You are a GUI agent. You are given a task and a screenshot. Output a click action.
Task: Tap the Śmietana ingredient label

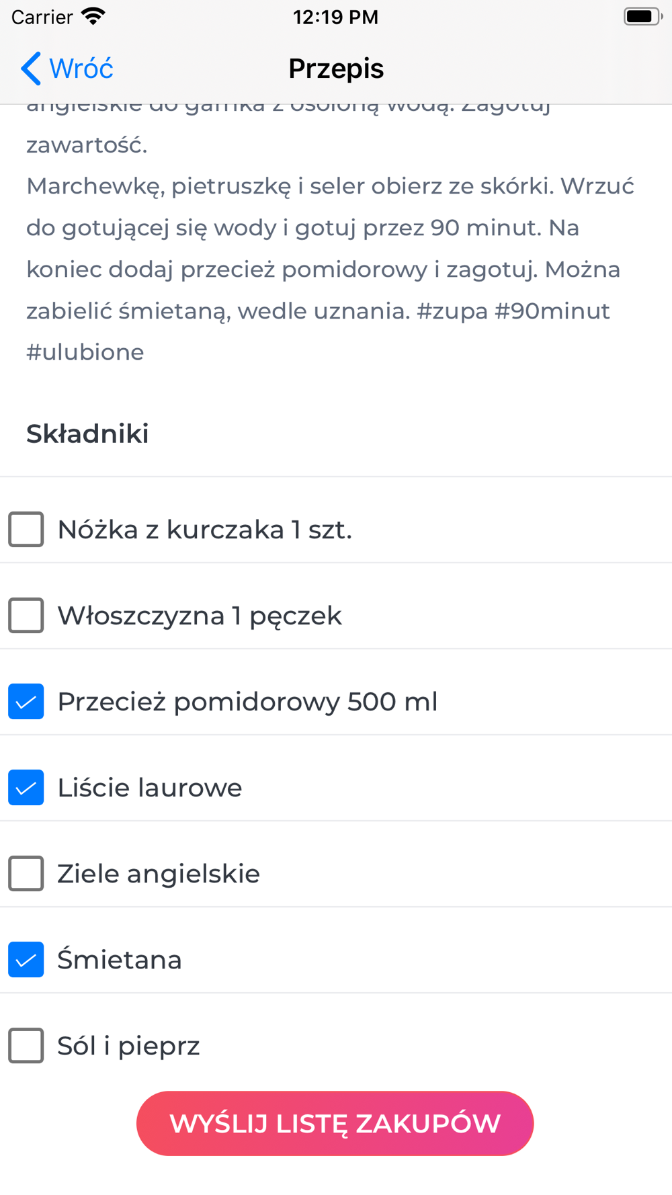pyautogui.click(x=120, y=960)
